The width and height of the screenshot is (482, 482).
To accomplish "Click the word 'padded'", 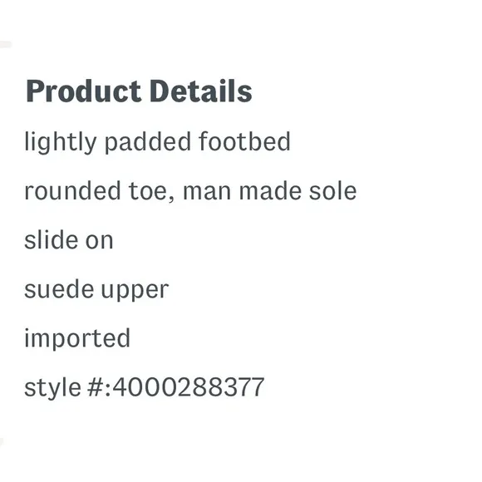I will (148, 142).
